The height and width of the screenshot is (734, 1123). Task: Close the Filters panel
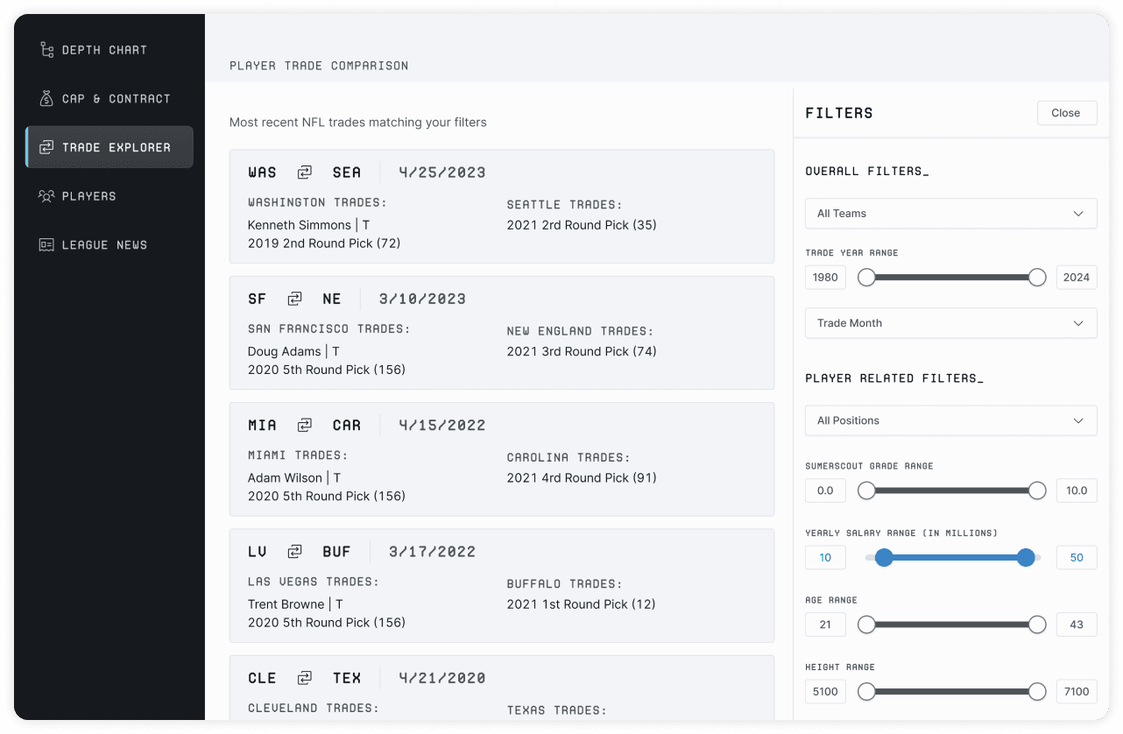pos(1066,113)
